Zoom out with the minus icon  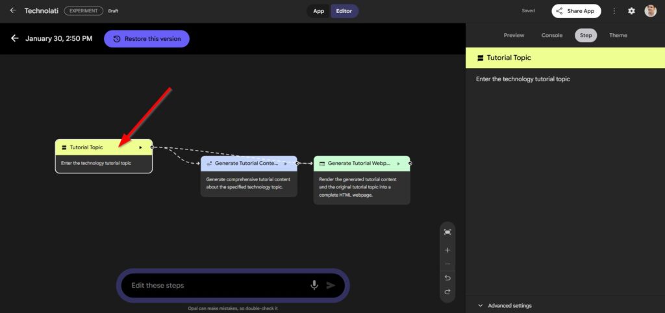point(447,264)
